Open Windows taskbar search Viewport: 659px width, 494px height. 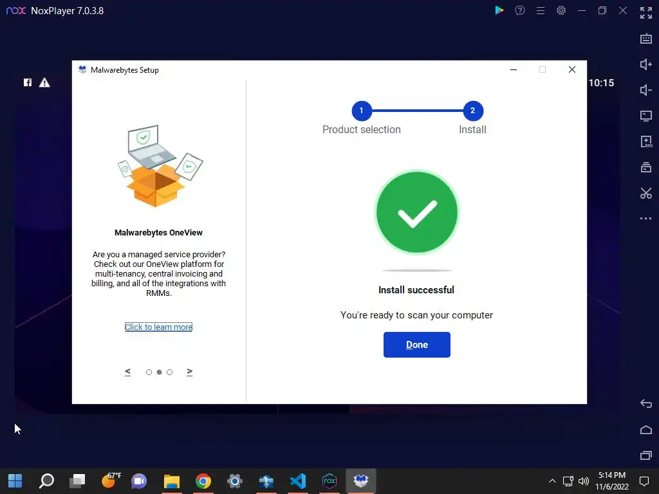click(46, 481)
